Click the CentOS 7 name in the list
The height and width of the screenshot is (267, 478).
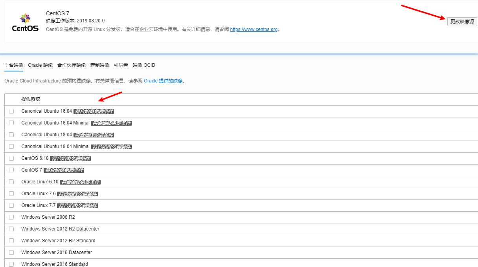31,170
